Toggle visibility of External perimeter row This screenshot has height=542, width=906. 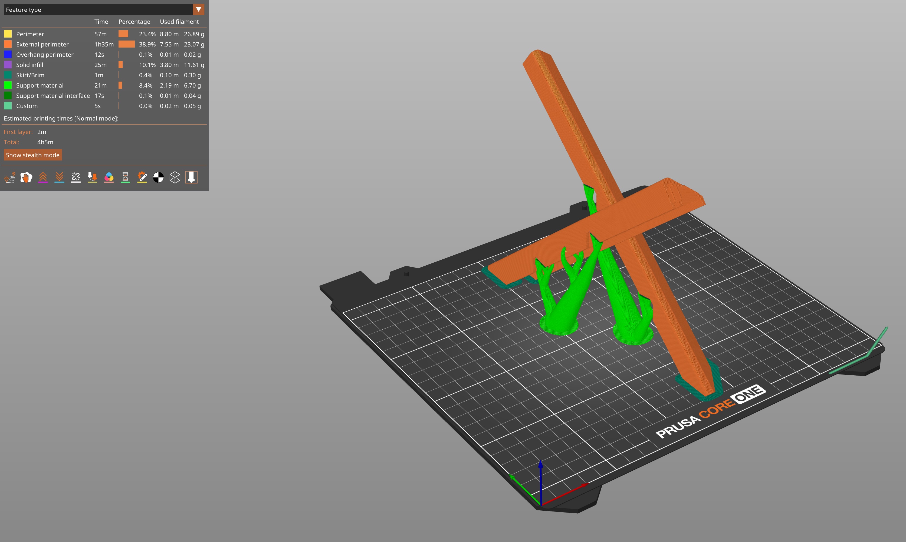pyautogui.click(x=104, y=44)
